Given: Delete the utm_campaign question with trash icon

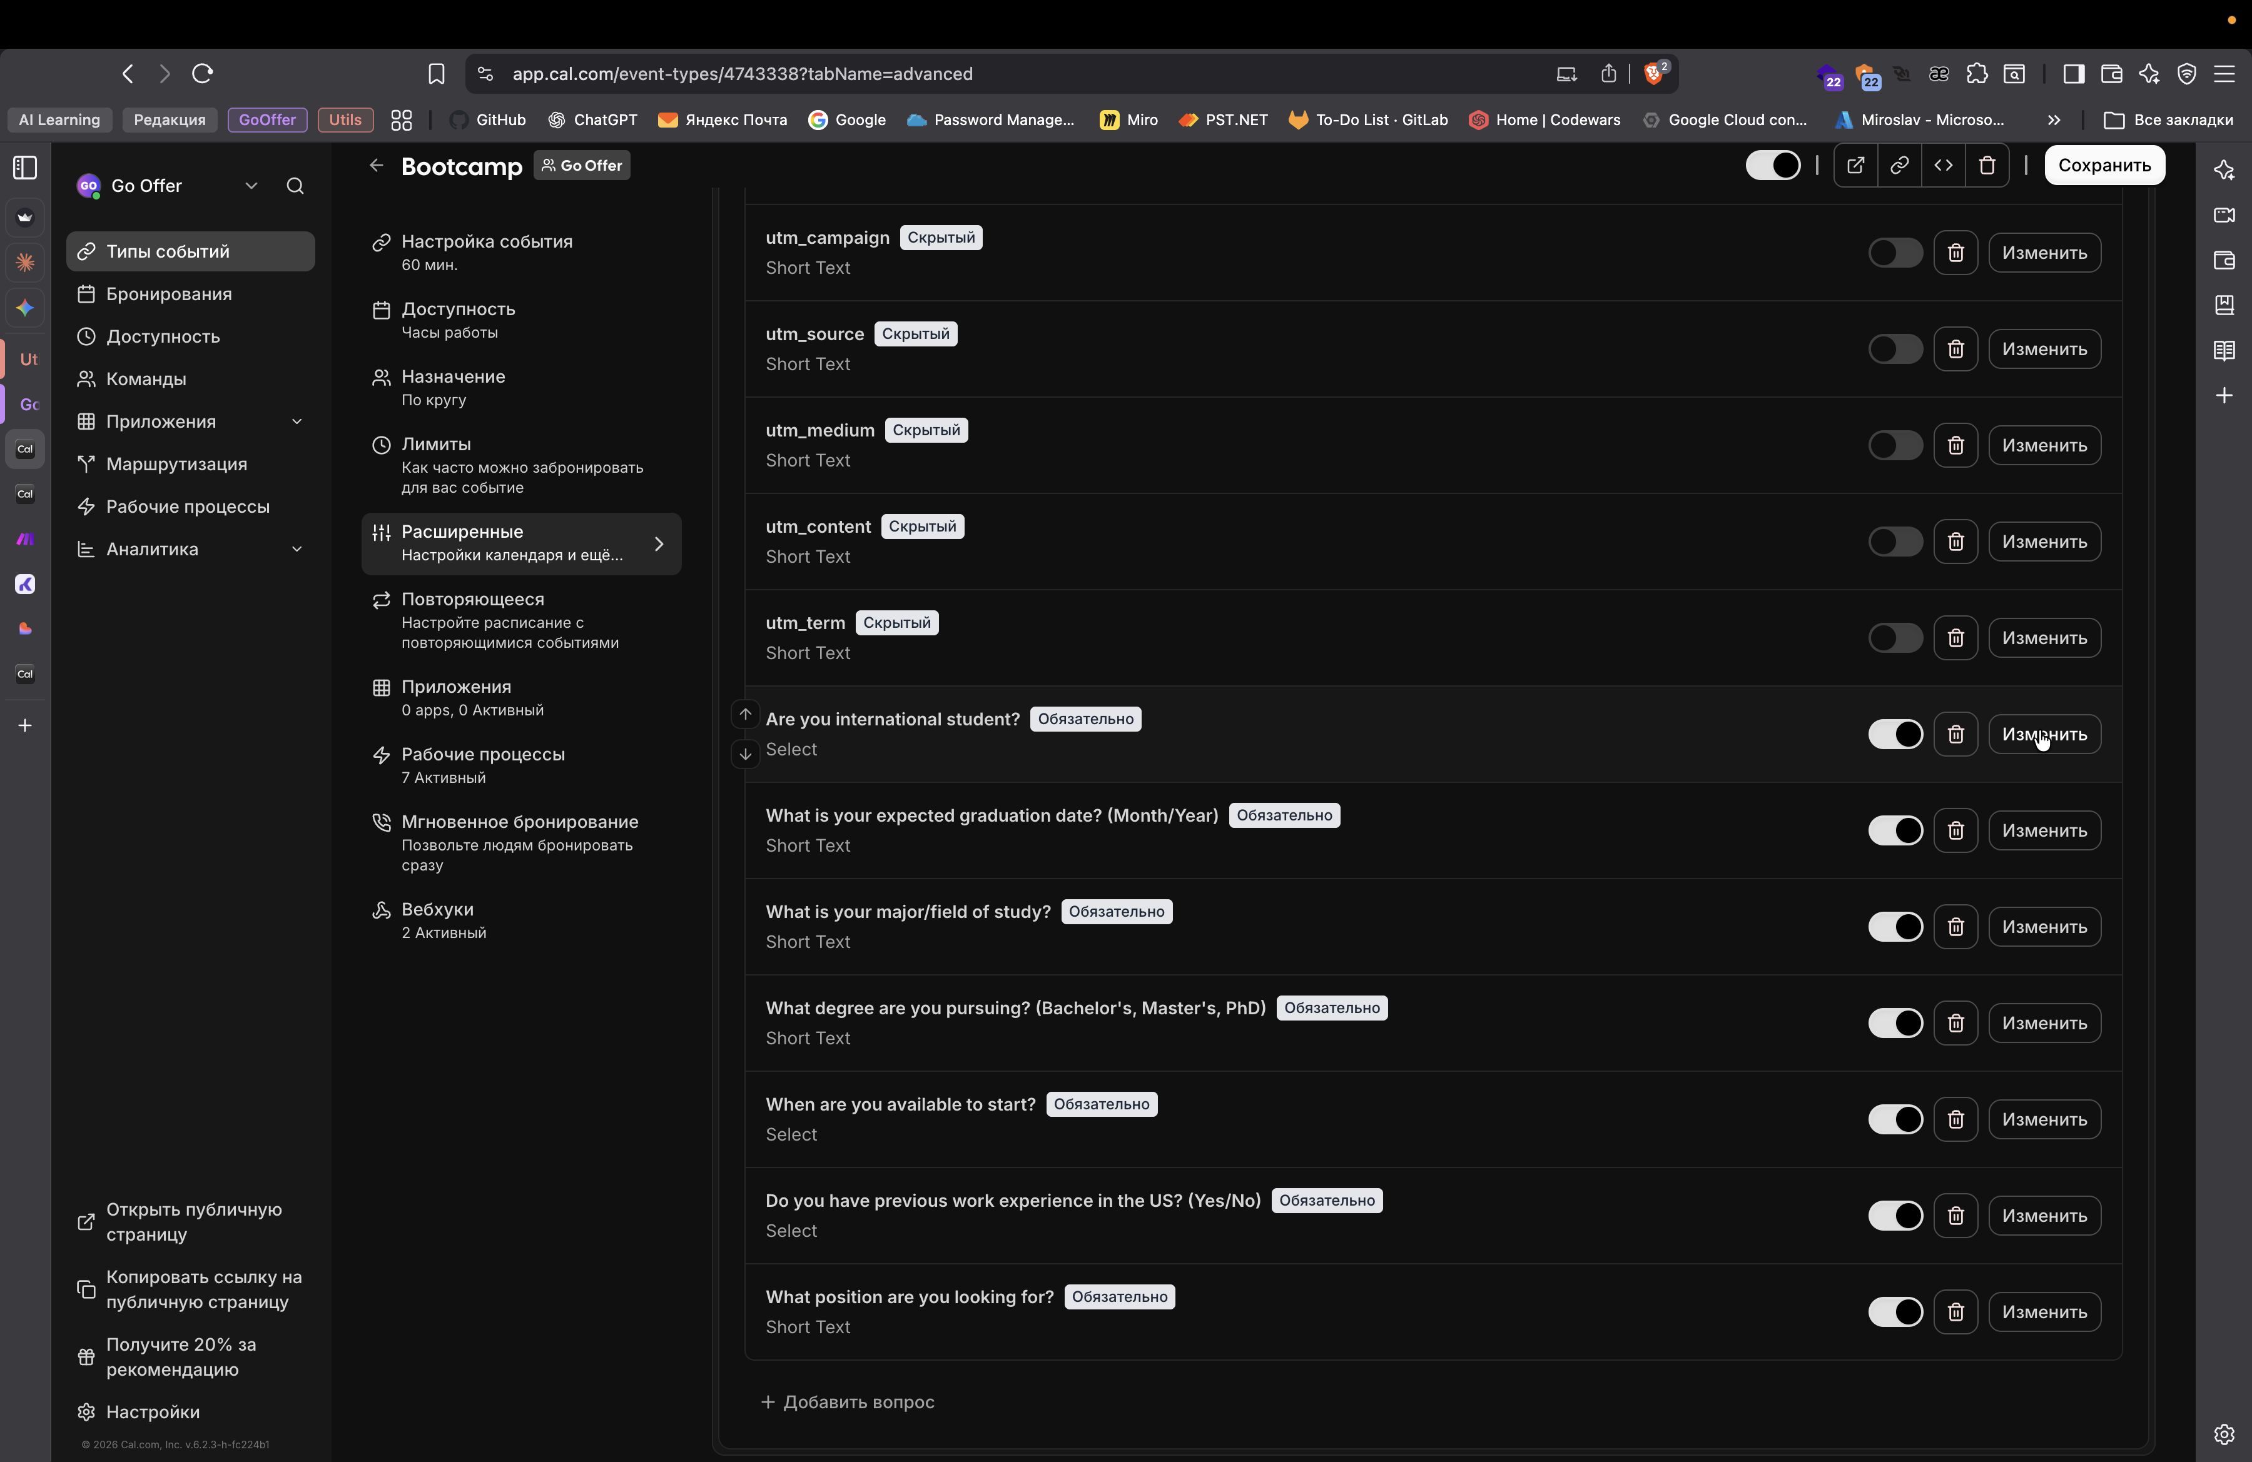Looking at the screenshot, I should [x=1955, y=253].
